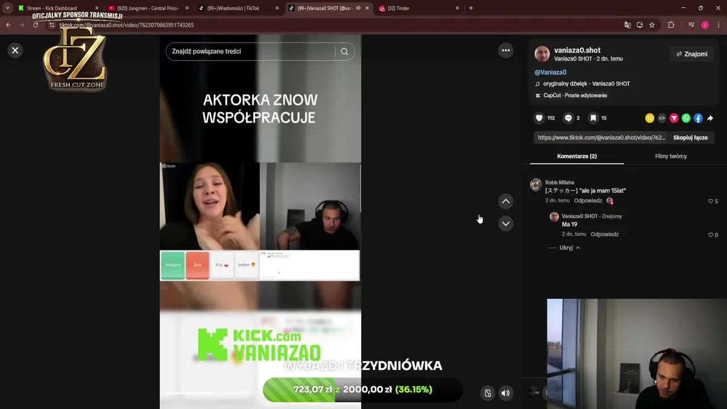Reply to Robb Milahe's comment

tap(588, 201)
